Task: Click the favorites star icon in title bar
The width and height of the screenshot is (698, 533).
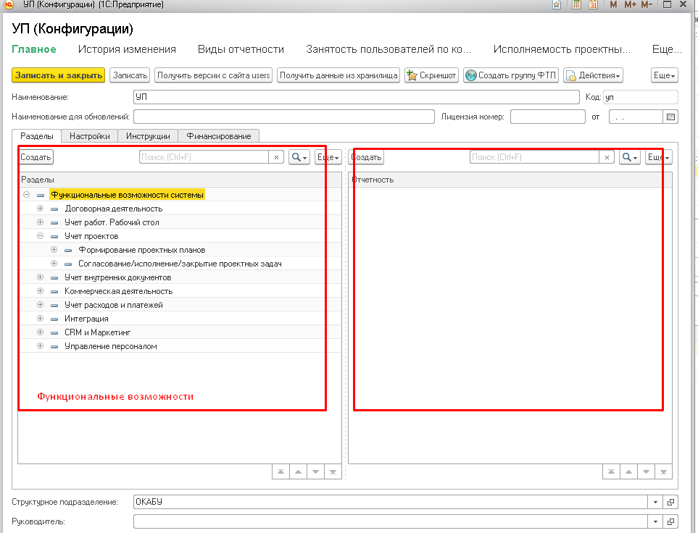Action: (x=557, y=5)
